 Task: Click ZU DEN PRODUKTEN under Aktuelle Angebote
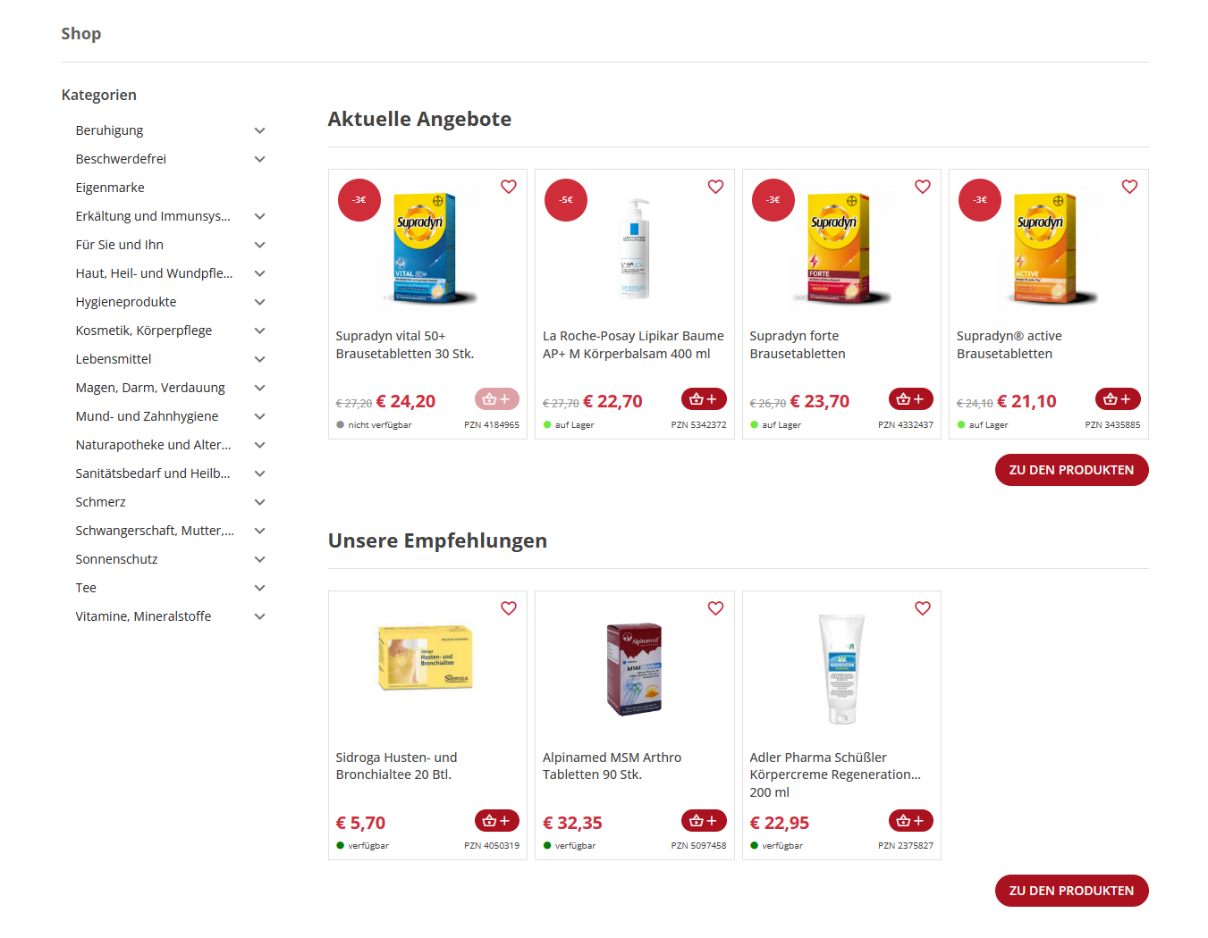click(x=1071, y=470)
